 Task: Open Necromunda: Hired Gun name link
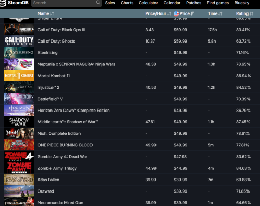(x=60, y=203)
